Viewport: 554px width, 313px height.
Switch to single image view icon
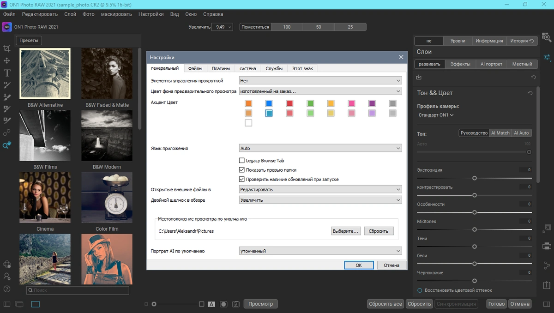(36, 304)
